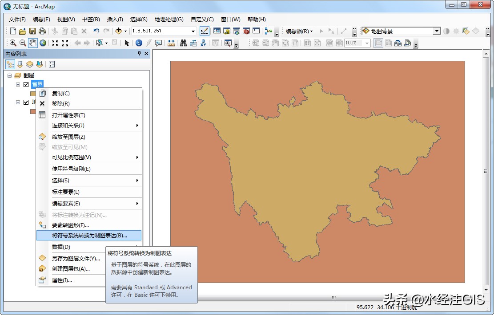The width and height of the screenshot is (494, 315).
Task: Open the Catalog window icon
Action: coord(226,30)
